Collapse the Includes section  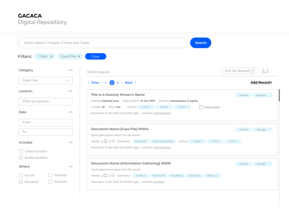(x=71, y=142)
